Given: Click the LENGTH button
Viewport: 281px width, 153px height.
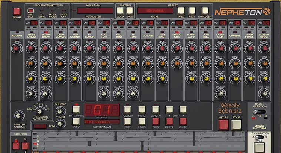Looking at the screenshot, I should [x=155, y=110].
